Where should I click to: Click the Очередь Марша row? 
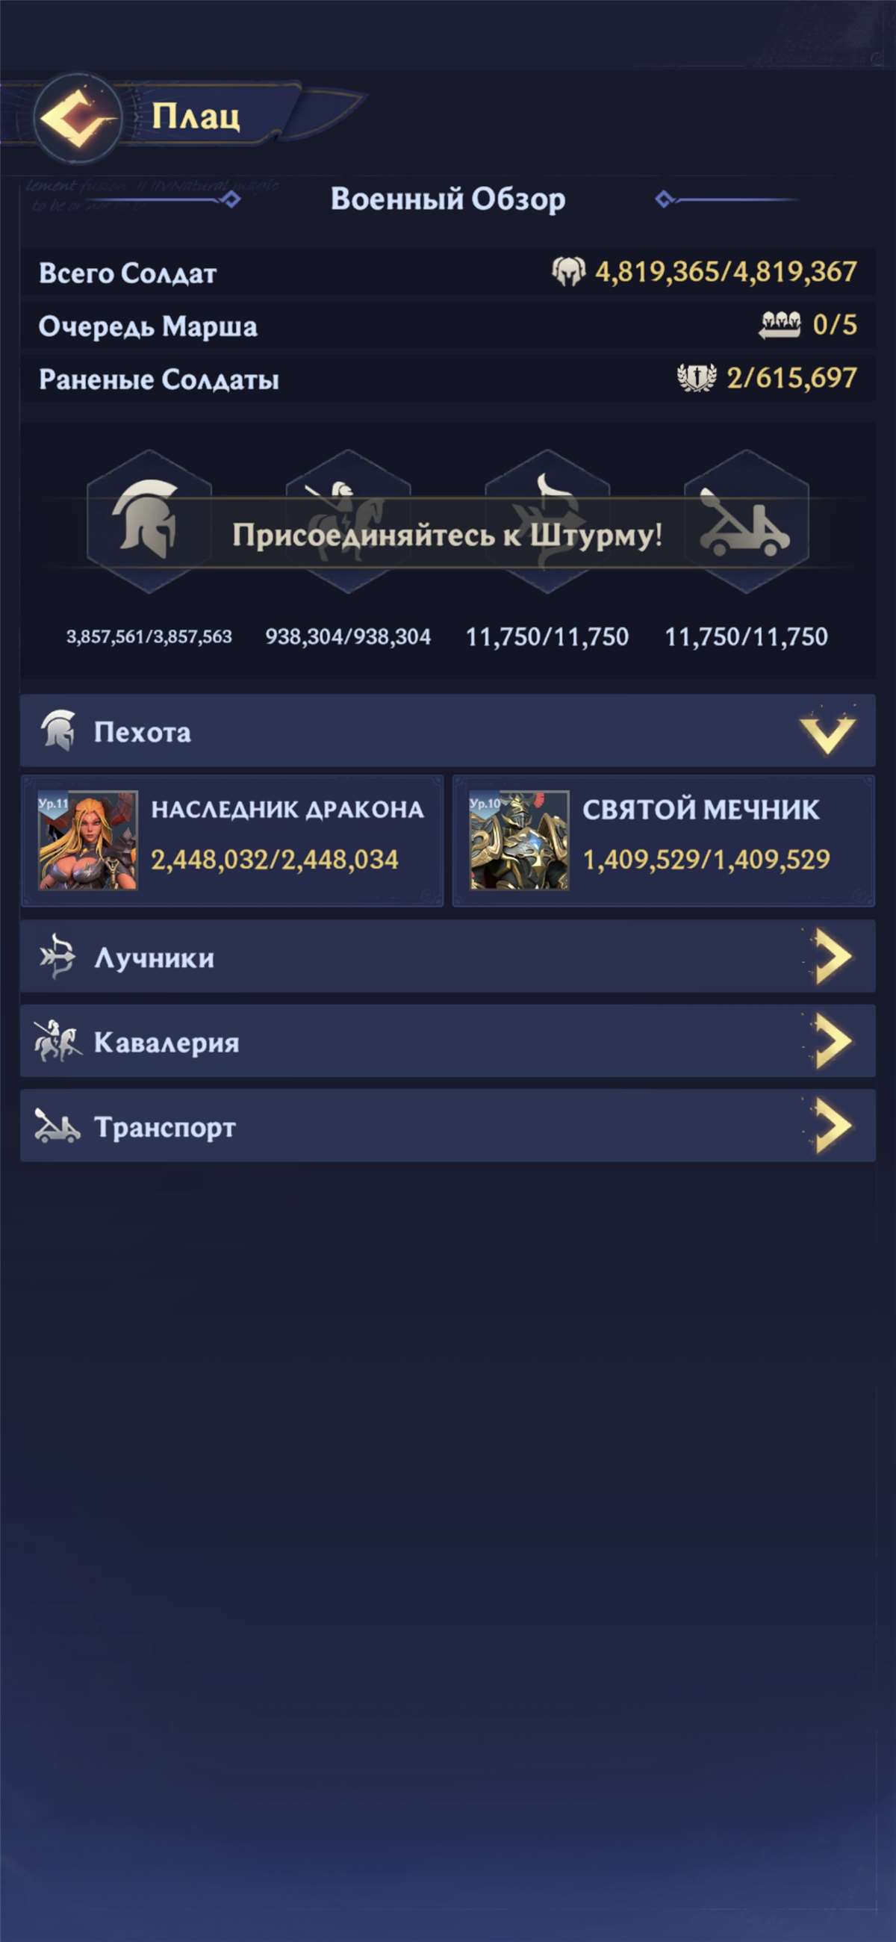pyautogui.click(x=447, y=325)
